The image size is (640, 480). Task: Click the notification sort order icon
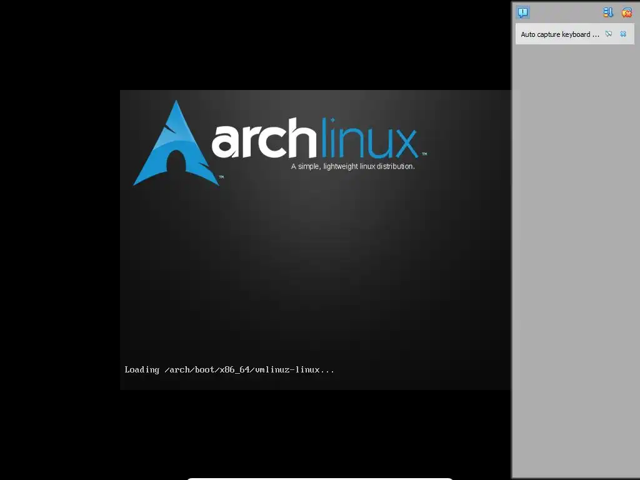[x=608, y=12]
